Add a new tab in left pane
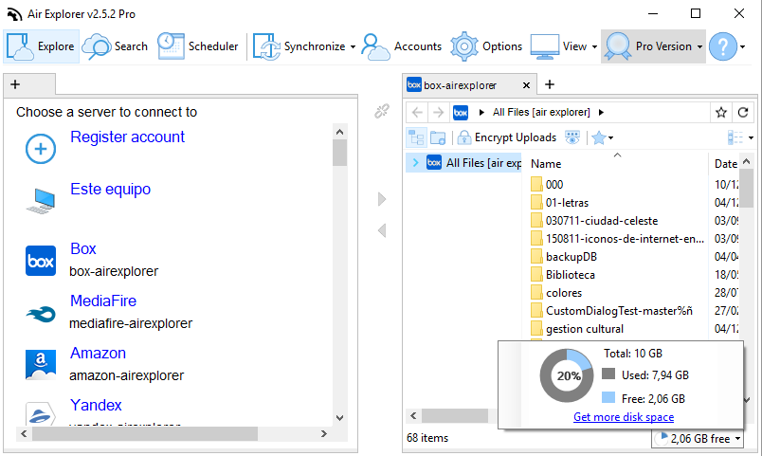762x456 pixels. pyautogui.click(x=15, y=84)
